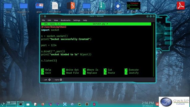Close the zsh tab with its X
190x107 pixels.
(50, 80)
